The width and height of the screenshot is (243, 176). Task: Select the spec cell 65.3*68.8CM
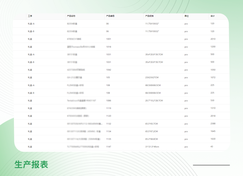(x=151, y=139)
